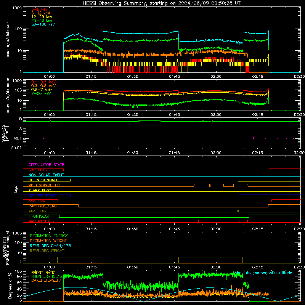Select the FRONT_RATIO legend label
Viewport: 305px width, 305px height.
tap(43, 273)
